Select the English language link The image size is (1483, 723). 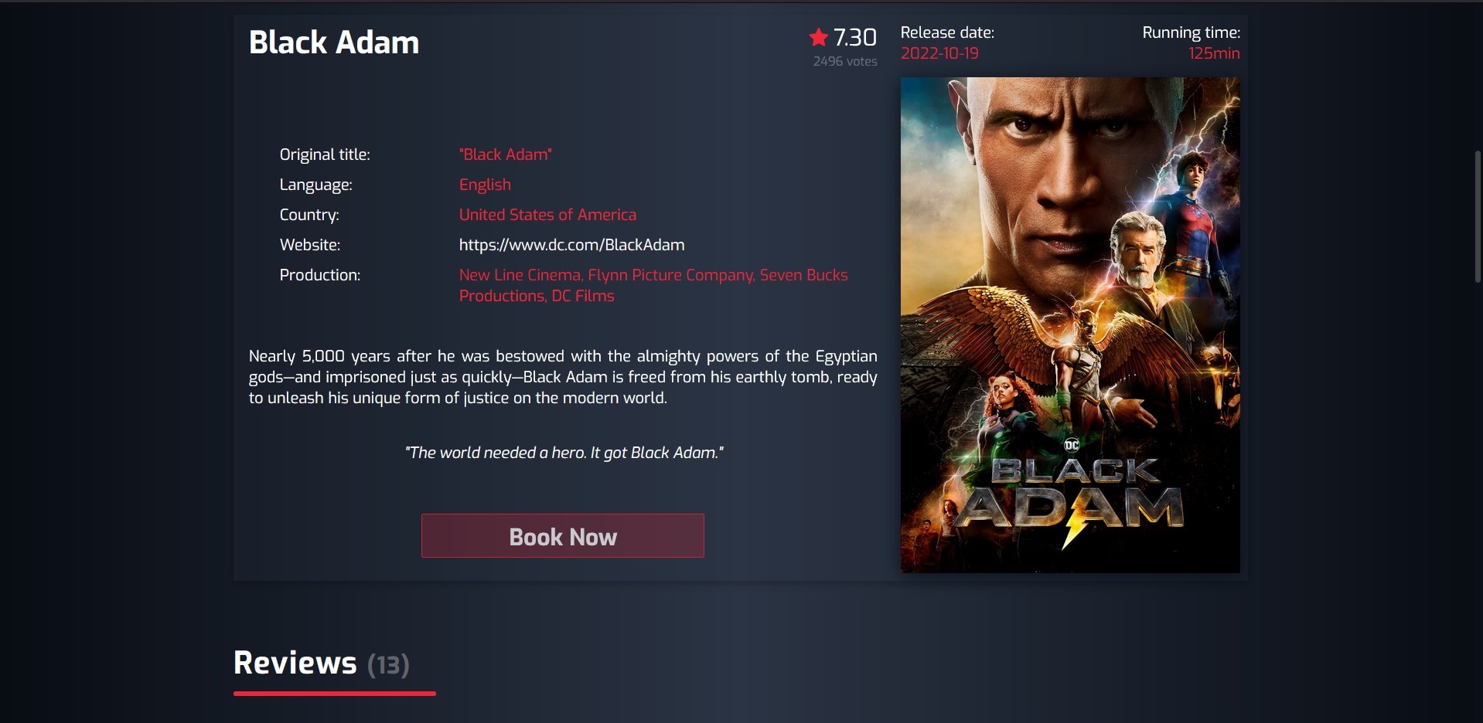click(x=485, y=185)
